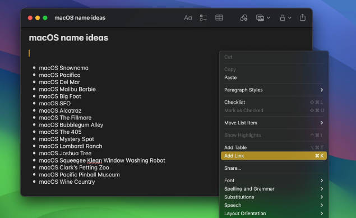This screenshot has width=356, height=218.
Task: Click the note heading 'macOS name ideas'
Action: [68, 38]
